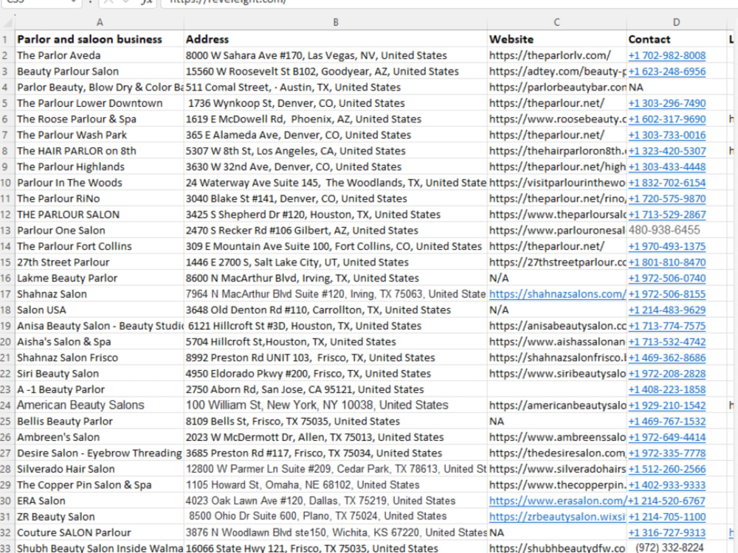Select cell 'Ambreen's Salon'
738x553 pixels.
(100, 437)
